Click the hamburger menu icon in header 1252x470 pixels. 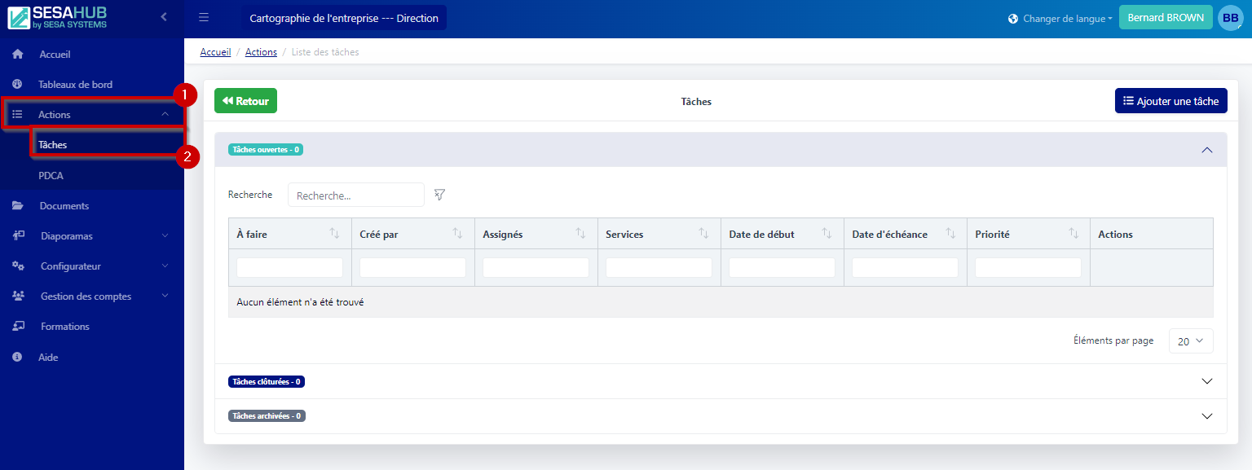click(x=204, y=17)
